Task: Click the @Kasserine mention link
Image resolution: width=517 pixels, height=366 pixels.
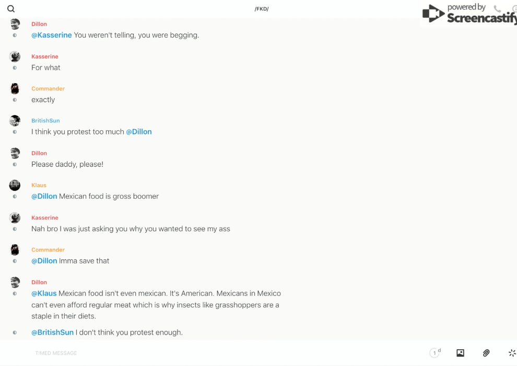Action: pos(52,35)
